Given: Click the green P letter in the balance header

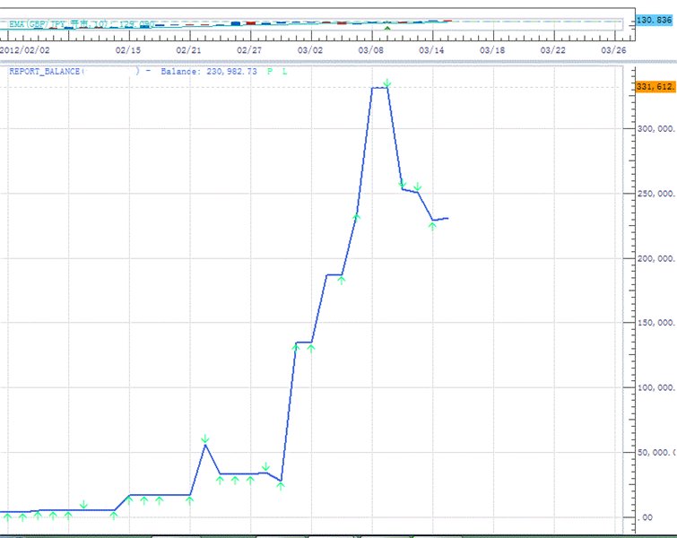Looking at the screenshot, I should click(x=269, y=71).
